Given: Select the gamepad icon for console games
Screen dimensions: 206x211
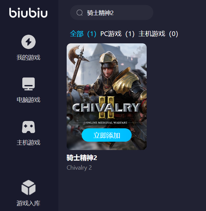Looking at the screenshot, I should tap(29, 127).
